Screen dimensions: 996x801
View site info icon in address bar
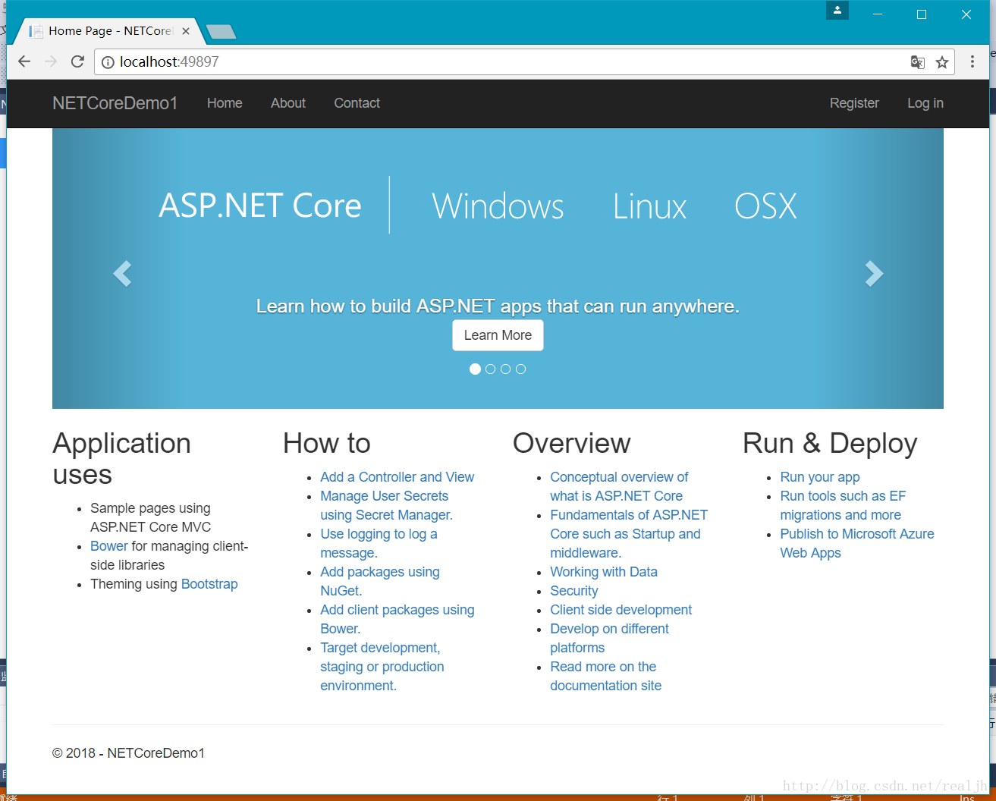[x=108, y=62]
